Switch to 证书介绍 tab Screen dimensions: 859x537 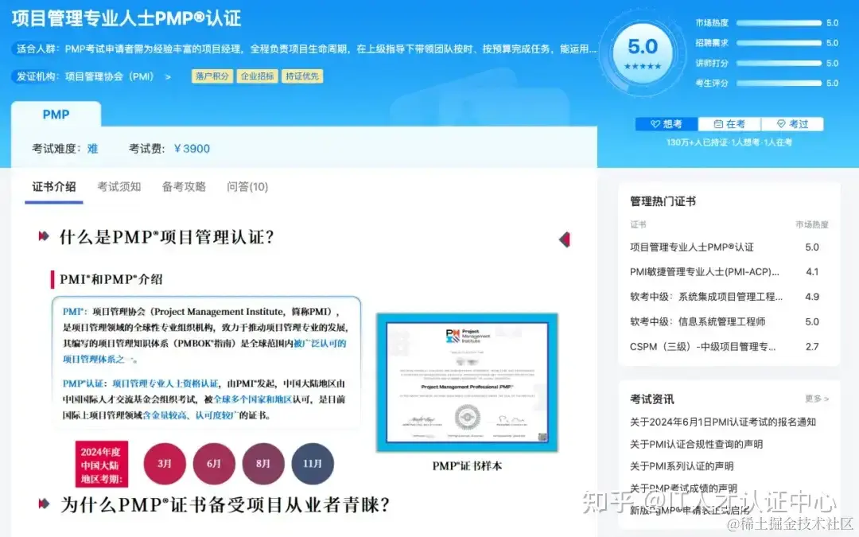[x=54, y=187]
